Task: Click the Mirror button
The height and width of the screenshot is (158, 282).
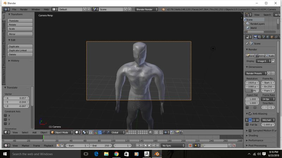Action: pyautogui.click(x=20, y=34)
